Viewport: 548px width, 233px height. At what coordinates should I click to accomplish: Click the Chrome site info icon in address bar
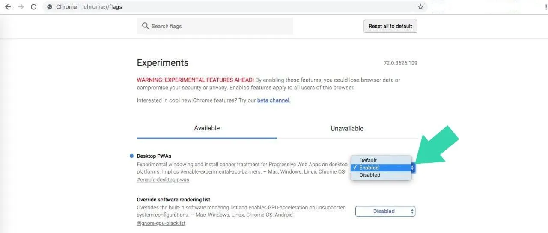pos(50,7)
